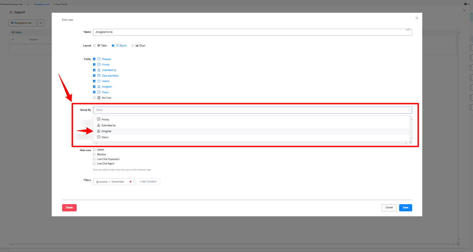Close the Edit view dialog
473x252 pixels.
pos(417,18)
